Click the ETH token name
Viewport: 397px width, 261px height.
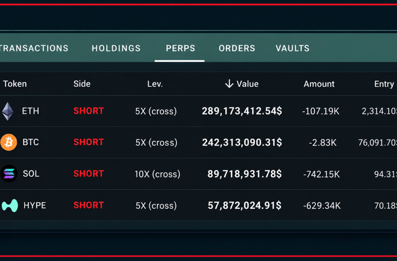tap(30, 111)
